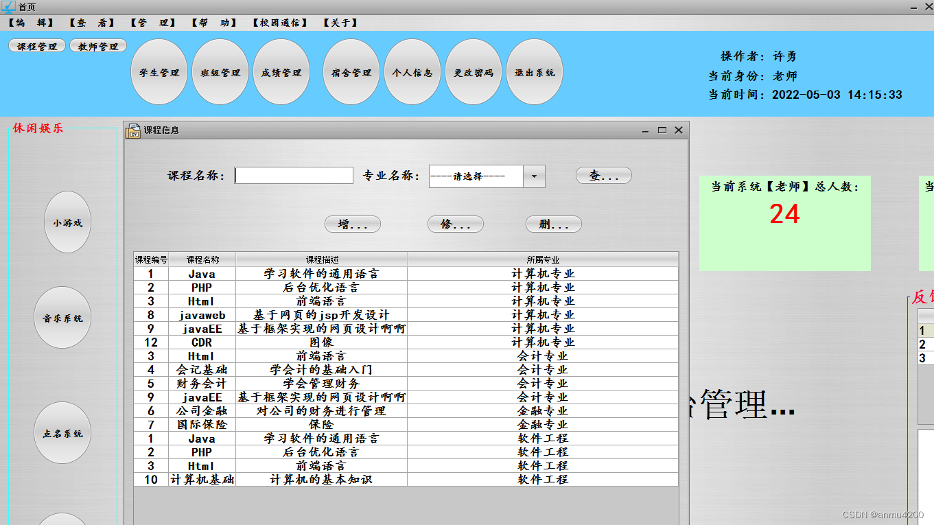Select the 国际保险 course cell
This screenshot has height=525, width=934.
(202, 425)
